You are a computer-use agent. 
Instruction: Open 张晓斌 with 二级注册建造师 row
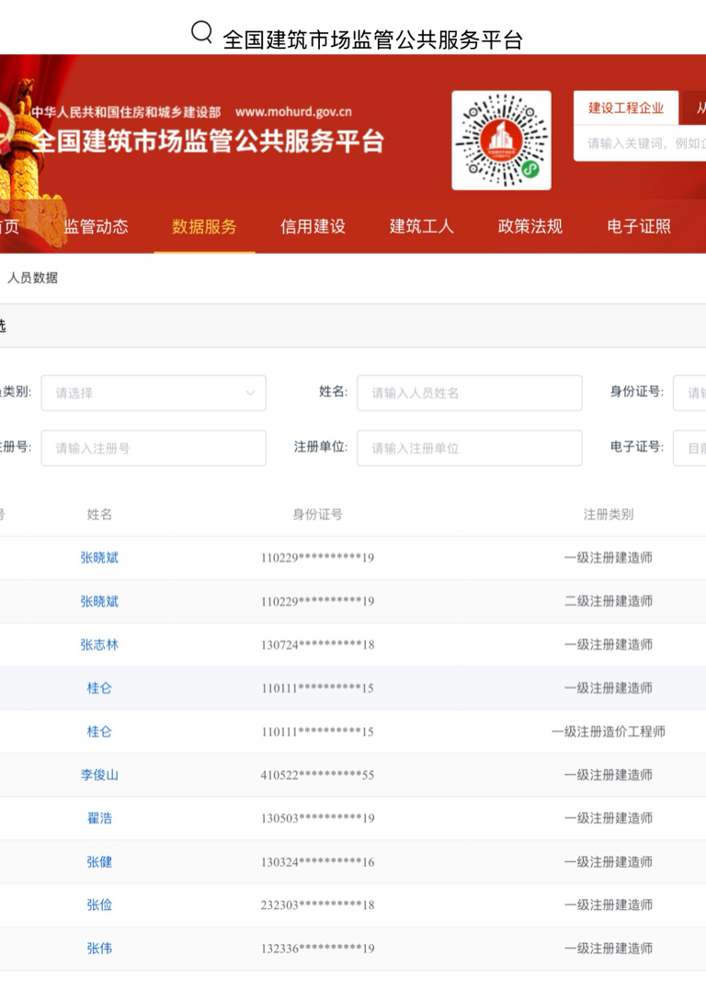(99, 601)
